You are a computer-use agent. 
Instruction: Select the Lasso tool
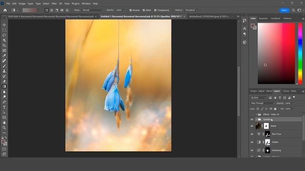(4, 35)
